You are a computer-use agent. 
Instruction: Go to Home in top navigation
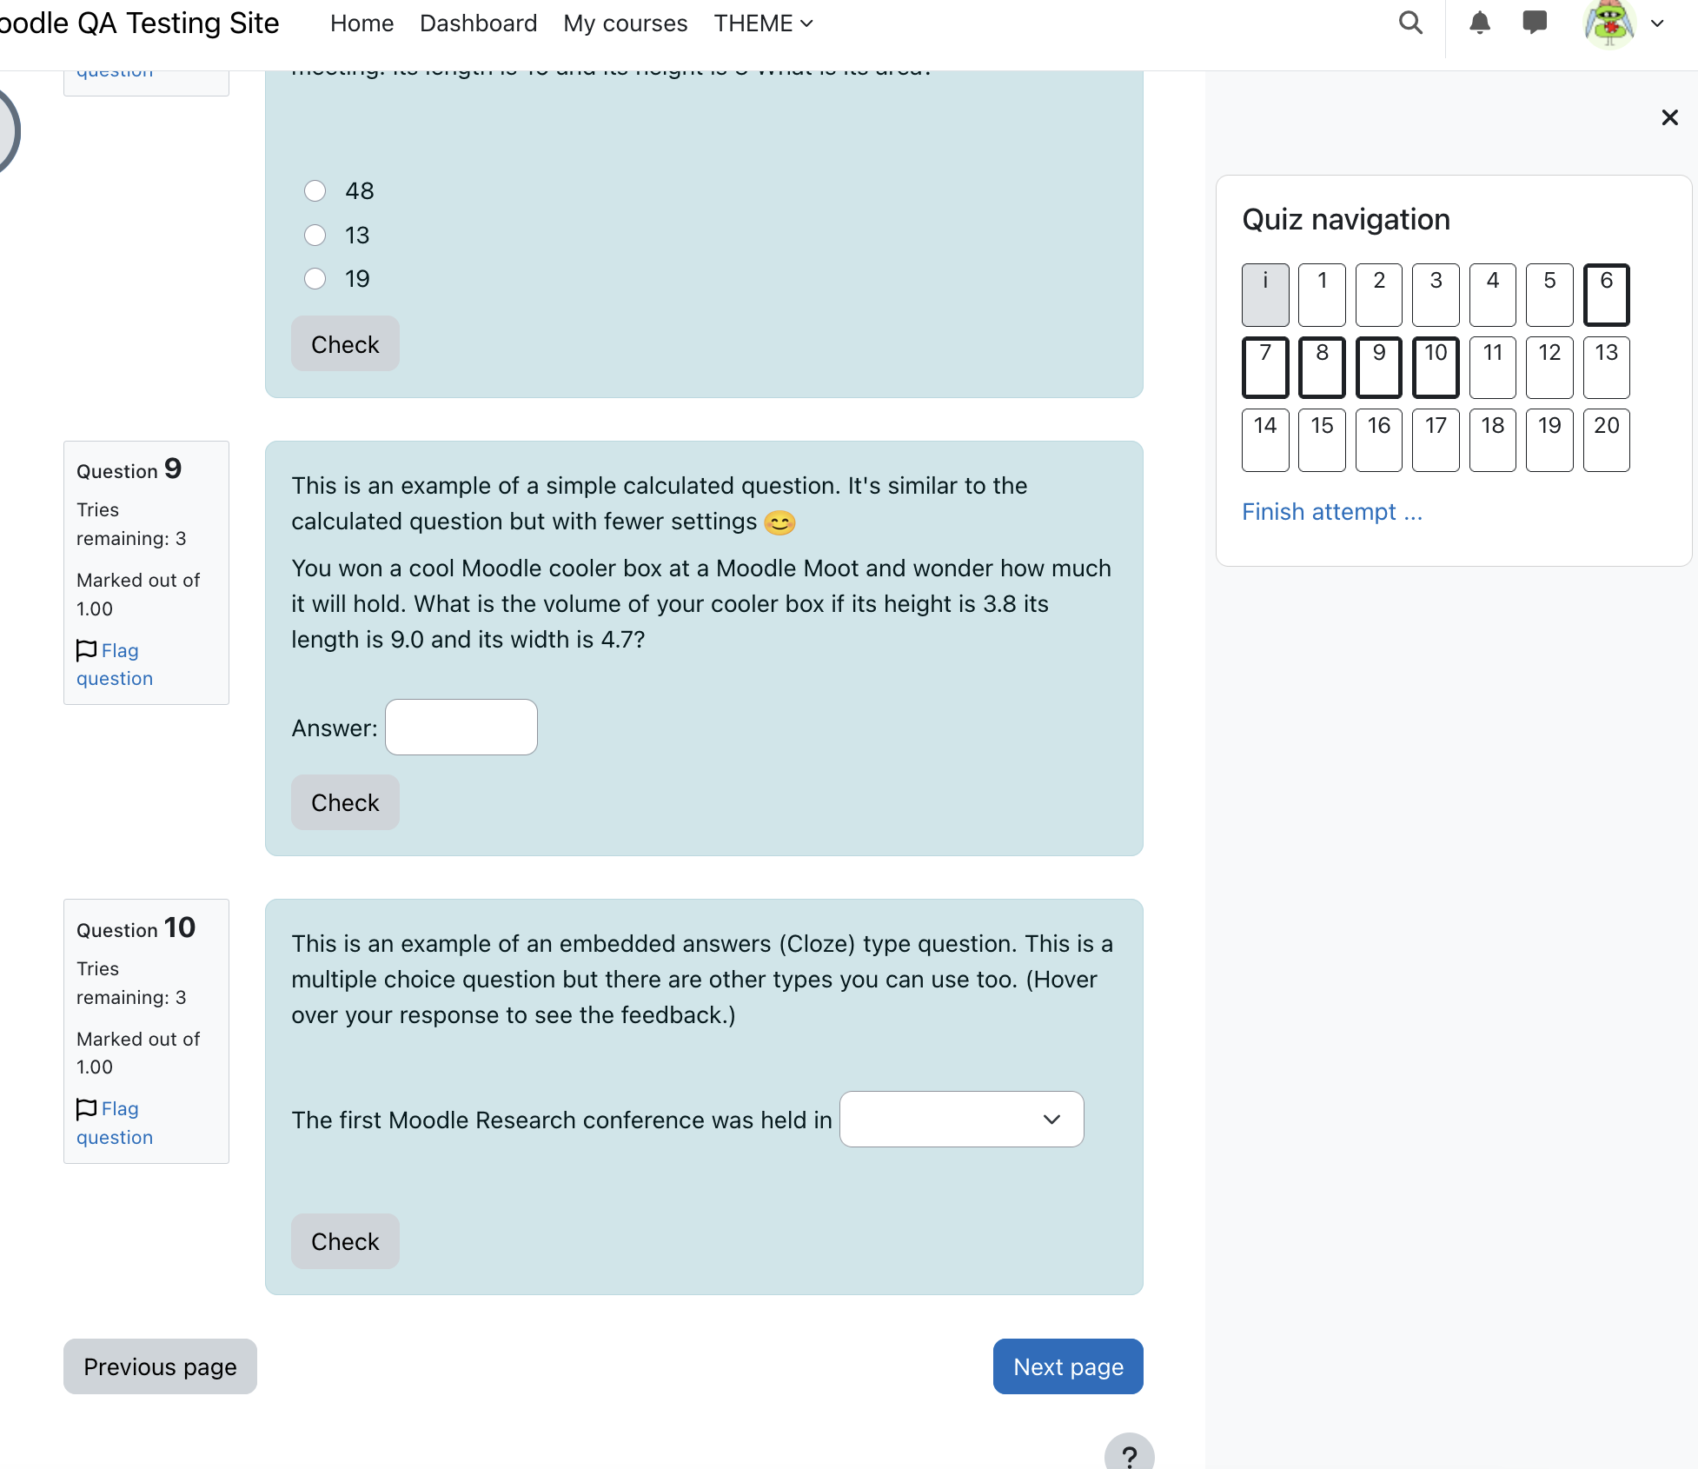361,23
